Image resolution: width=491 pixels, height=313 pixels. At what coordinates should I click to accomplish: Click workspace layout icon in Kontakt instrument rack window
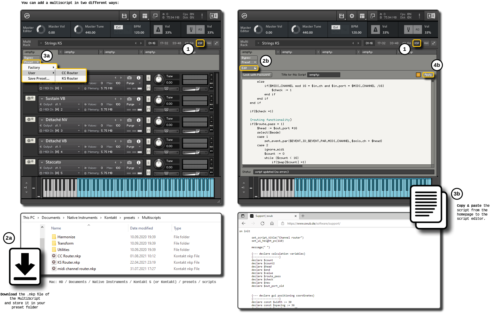click(x=145, y=16)
